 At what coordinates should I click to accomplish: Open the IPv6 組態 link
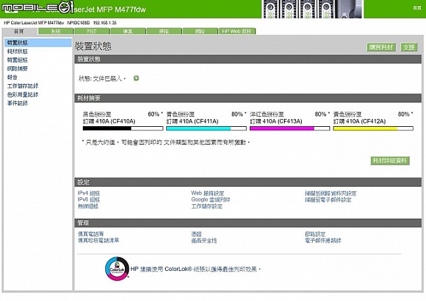pyautogui.click(x=89, y=200)
